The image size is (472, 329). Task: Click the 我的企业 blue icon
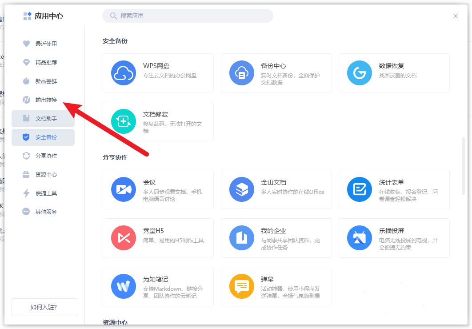pos(242,238)
